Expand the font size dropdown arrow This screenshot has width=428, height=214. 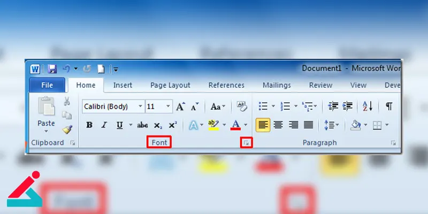[168, 106]
